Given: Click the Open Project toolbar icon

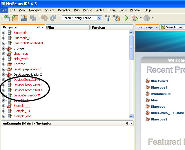Looking at the screenshot, I should coord(24,18).
